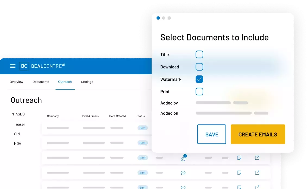Open the note icon in the fourth row

239,172
